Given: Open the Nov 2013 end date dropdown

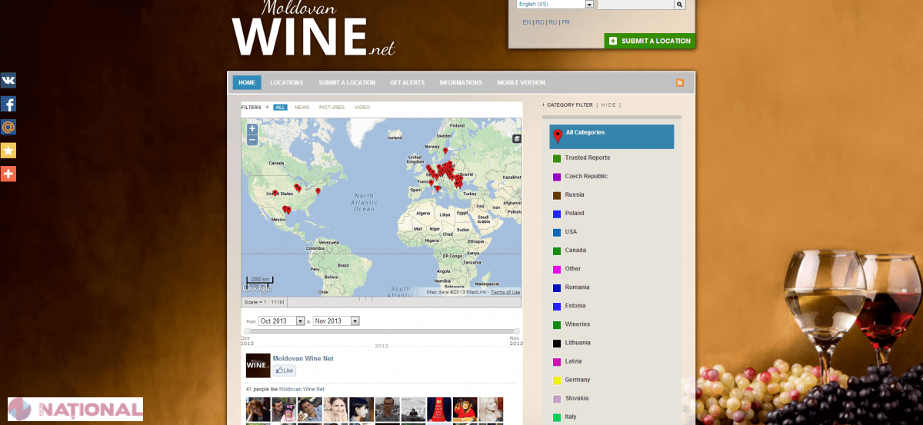Looking at the screenshot, I should tap(336, 320).
